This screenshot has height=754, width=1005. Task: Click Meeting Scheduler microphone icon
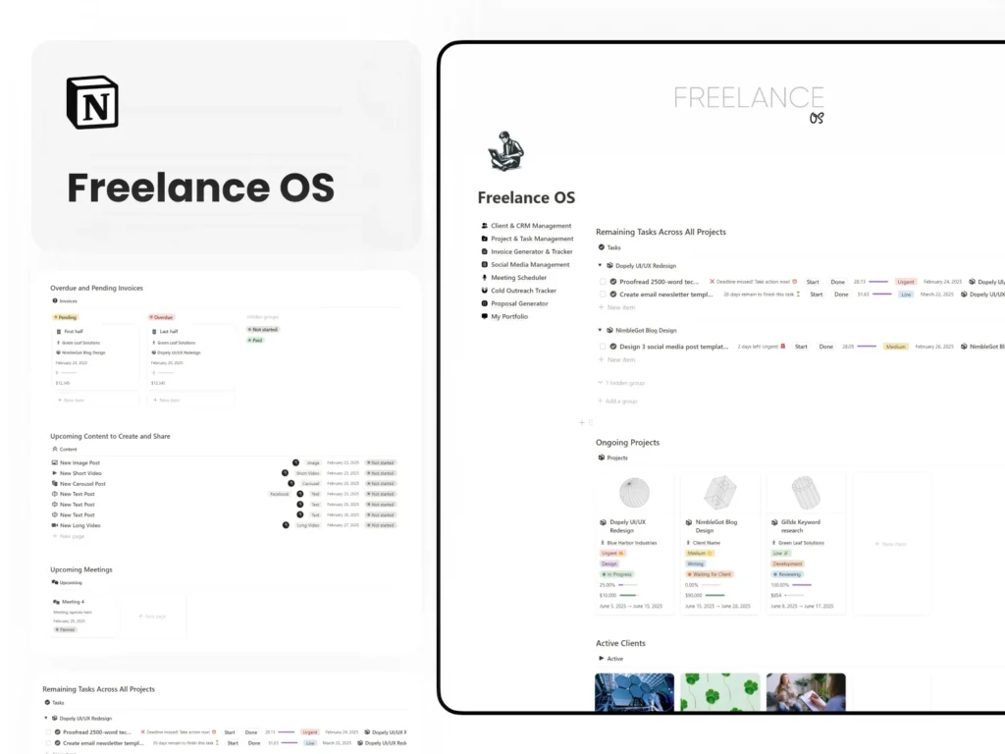tap(485, 278)
